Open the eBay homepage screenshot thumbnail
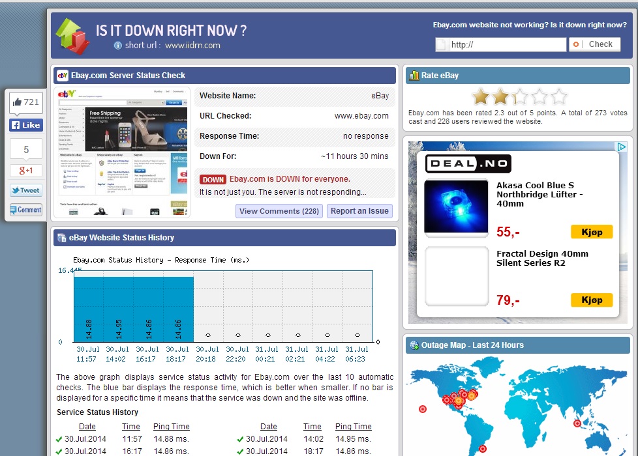 pyautogui.click(x=122, y=152)
